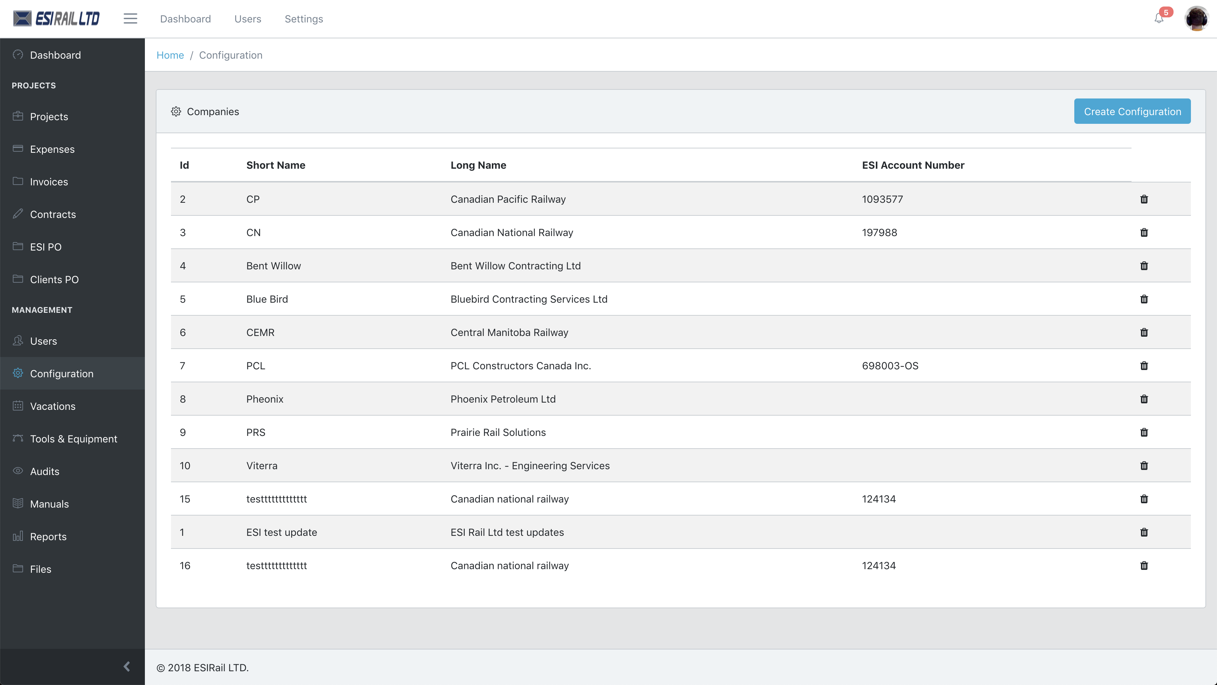This screenshot has width=1217, height=685.
Task: Click account number 197988
Action: tap(879, 232)
